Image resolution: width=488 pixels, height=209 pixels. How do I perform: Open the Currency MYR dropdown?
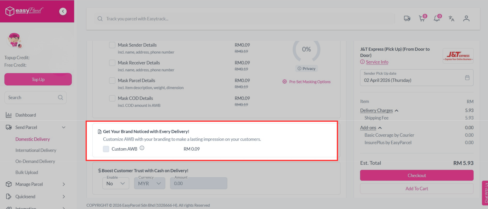coord(149,183)
